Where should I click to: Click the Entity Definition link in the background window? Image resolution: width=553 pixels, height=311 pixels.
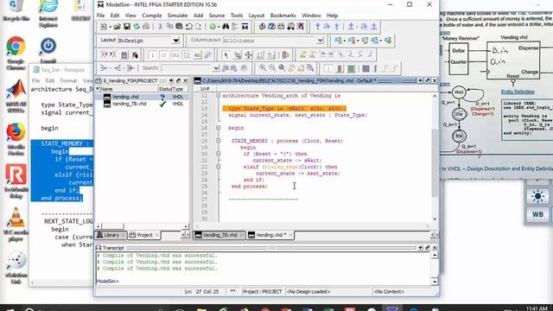pyautogui.click(x=518, y=92)
